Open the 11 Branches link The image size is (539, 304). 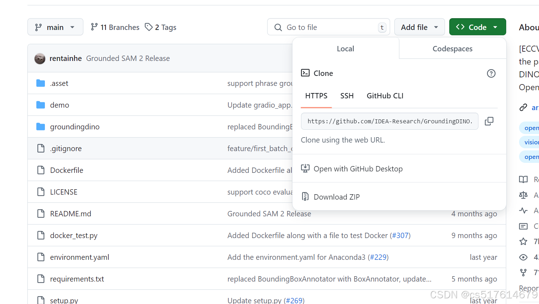coord(115,27)
